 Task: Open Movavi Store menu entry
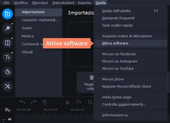coord(131,79)
